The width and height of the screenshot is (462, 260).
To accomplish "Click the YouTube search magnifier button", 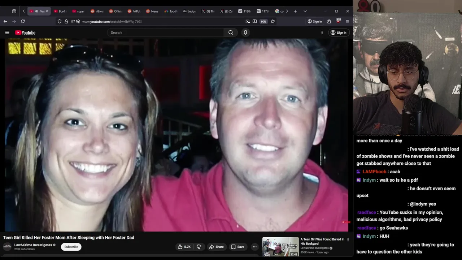I will [x=231, y=32].
